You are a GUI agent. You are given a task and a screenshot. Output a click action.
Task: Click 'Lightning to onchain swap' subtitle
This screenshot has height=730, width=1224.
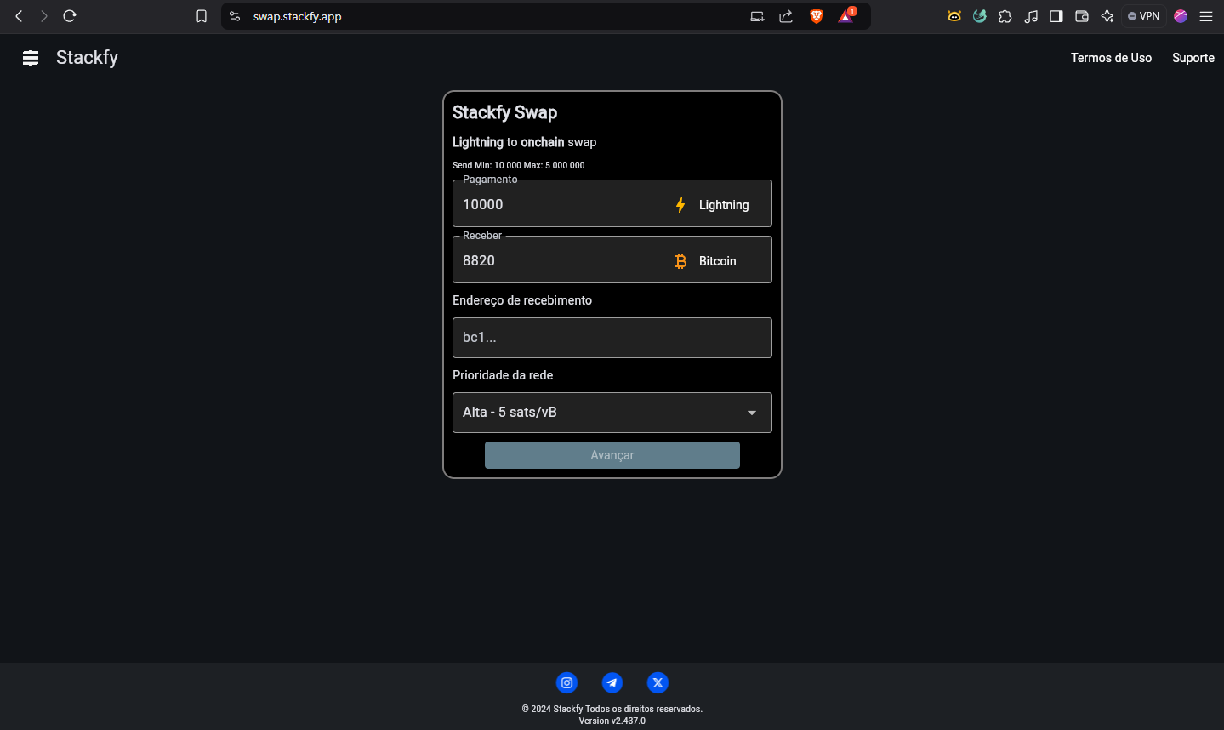click(x=525, y=142)
